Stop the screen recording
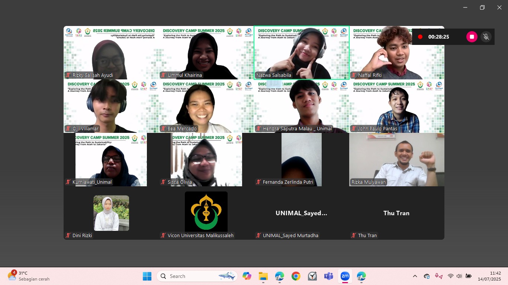The width and height of the screenshot is (508, 285). [472, 37]
